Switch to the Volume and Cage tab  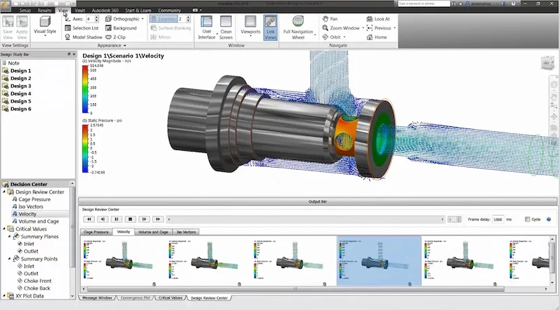152,231
